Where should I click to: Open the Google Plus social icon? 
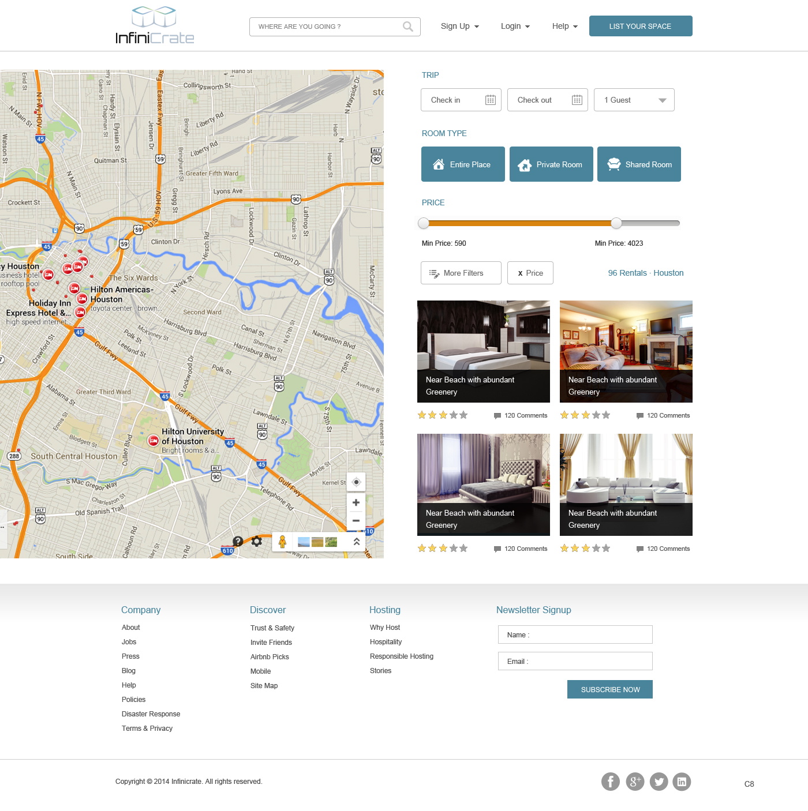[x=635, y=782]
